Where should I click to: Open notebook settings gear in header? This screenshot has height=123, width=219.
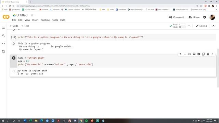pyautogui.click(x=205, y=17)
